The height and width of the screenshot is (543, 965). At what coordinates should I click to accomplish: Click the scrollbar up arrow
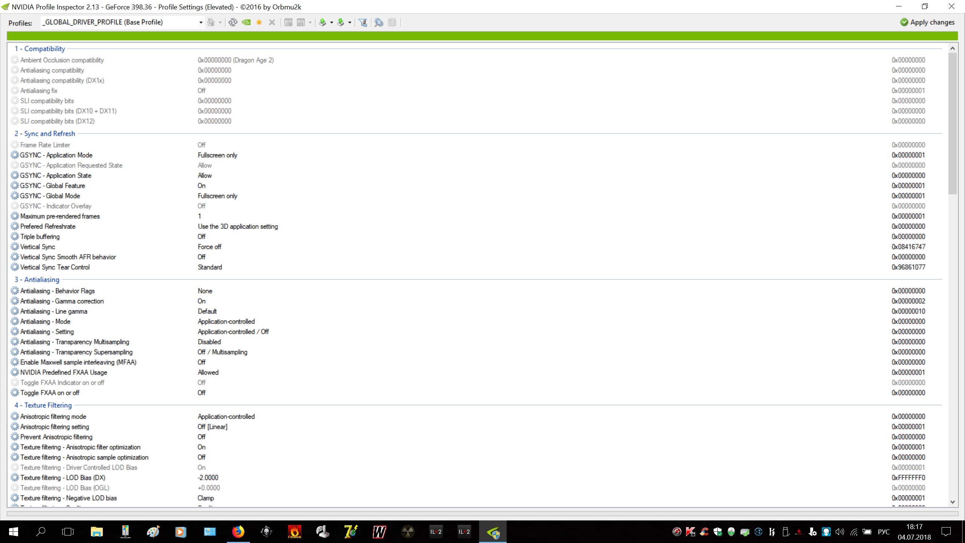[x=953, y=48]
